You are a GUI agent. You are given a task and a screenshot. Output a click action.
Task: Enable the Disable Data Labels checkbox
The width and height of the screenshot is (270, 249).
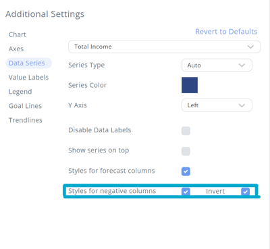click(186, 131)
